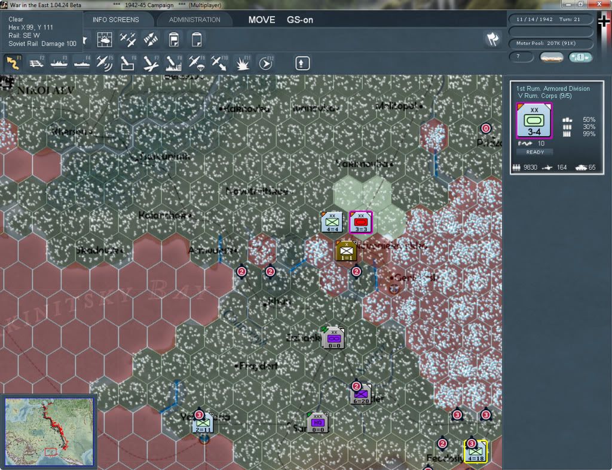The image size is (612, 470).
Task: Click unit panel counter showing 3-4
Action: 534,121
